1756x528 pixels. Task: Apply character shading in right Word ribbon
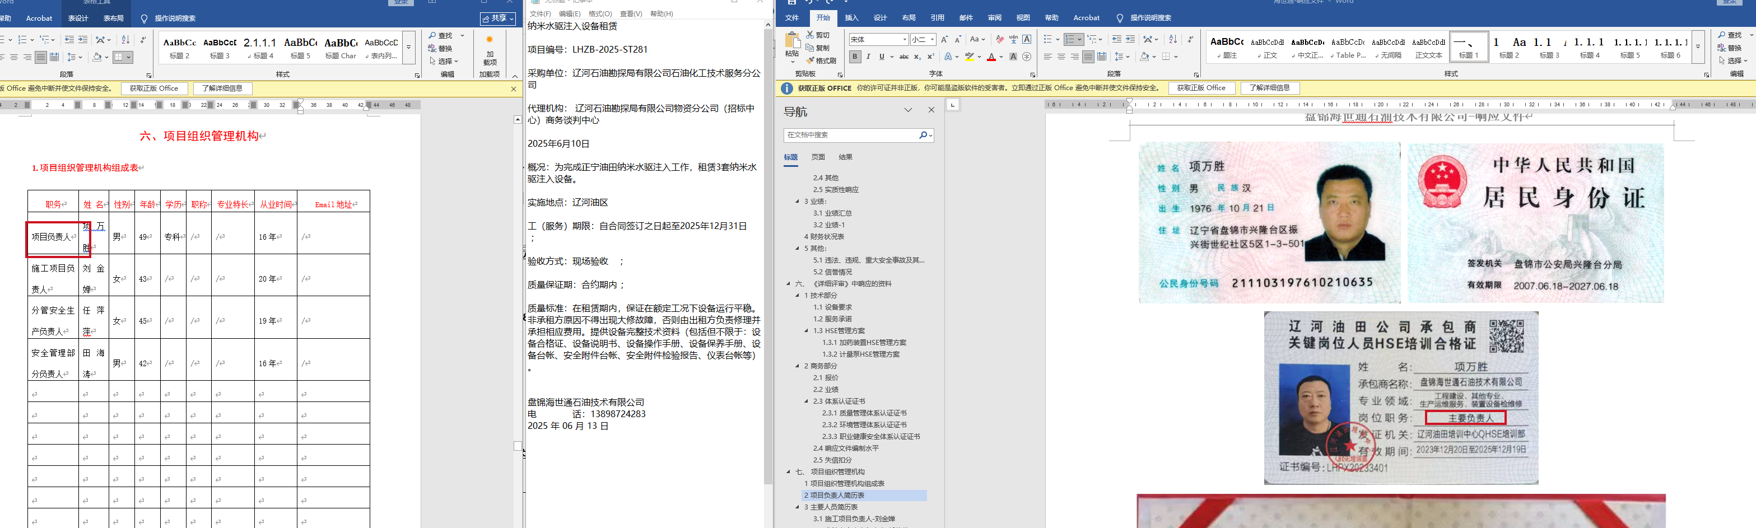click(1013, 57)
